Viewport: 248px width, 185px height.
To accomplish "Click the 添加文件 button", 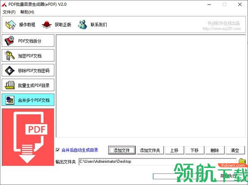I will [x=122, y=150].
